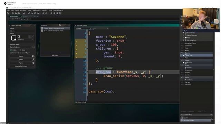Create new sprite icon in object editor
Screen dimensions: 221x124
coord(19,37)
